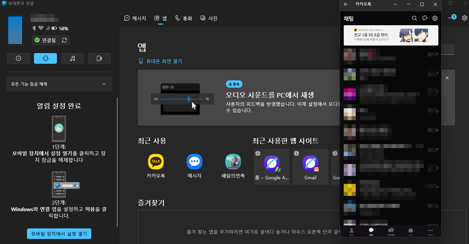Click the music note audio button
The image size is (469, 244).
73,58
